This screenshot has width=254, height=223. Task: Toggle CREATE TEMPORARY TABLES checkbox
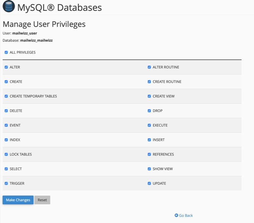coord(6,96)
